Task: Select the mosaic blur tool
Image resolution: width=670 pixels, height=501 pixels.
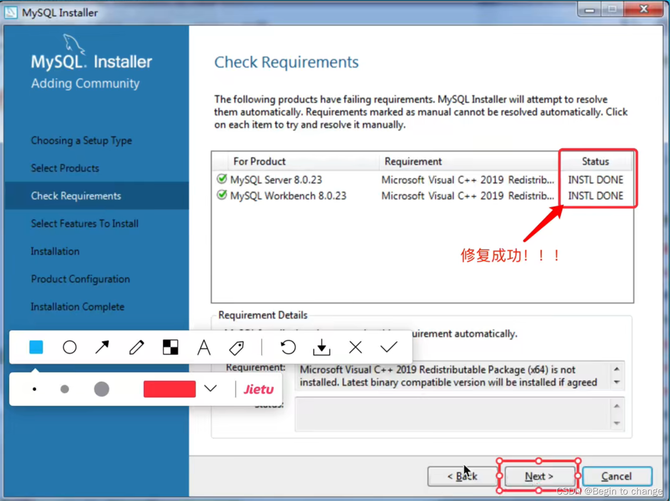Action: (x=170, y=347)
